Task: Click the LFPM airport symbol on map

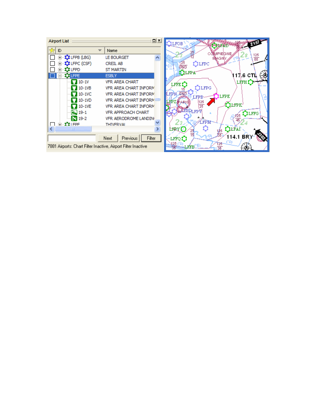Action: [x=205, y=128]
